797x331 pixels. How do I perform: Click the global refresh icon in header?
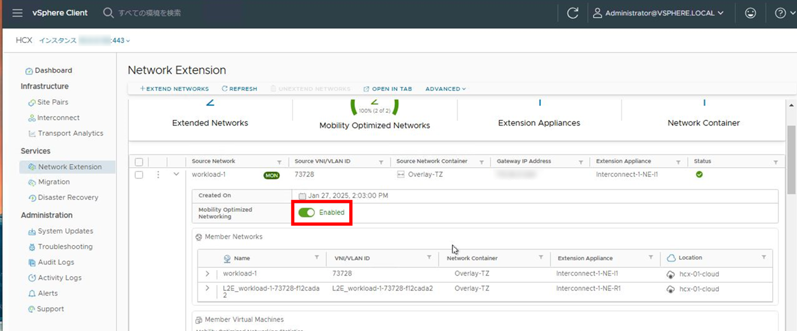point(573,13)
